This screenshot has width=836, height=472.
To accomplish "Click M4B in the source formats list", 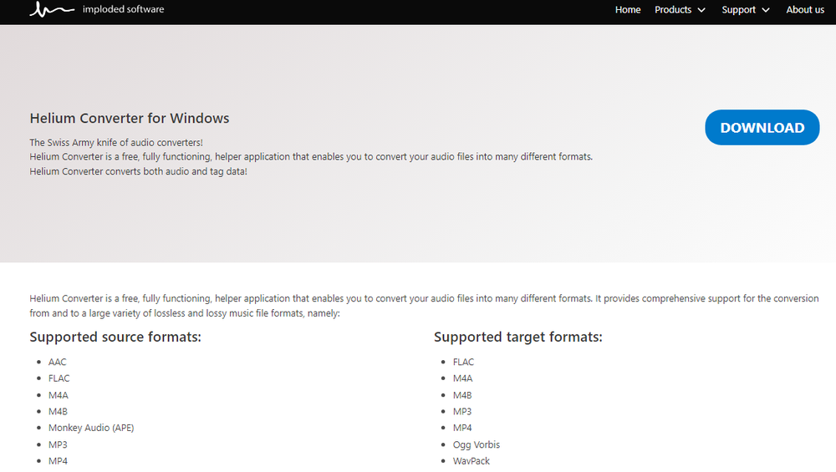I will click(59, 411).
